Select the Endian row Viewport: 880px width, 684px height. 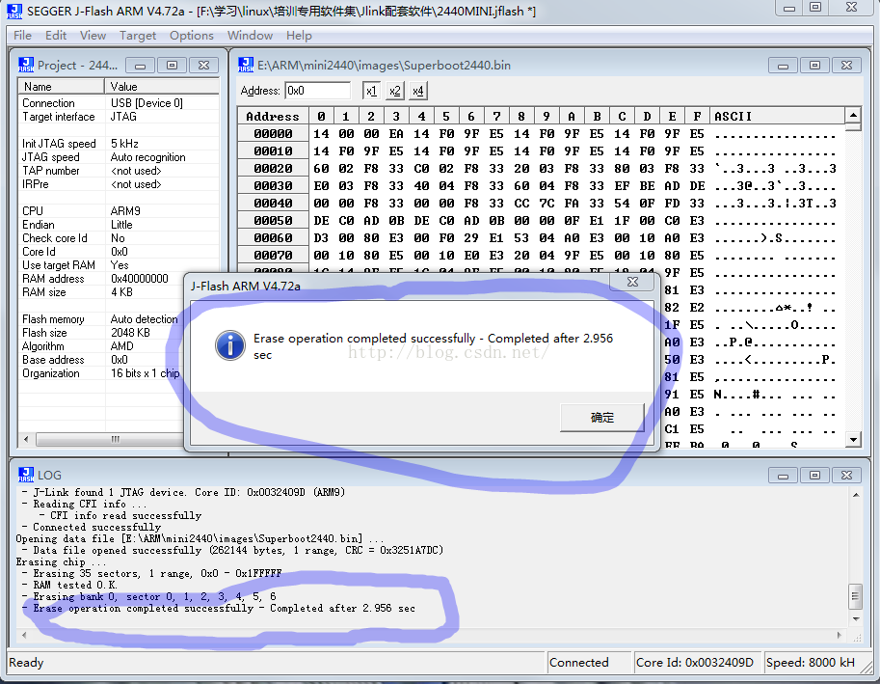click(119, 225)
